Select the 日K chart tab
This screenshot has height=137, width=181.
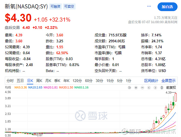pos(30,81)
